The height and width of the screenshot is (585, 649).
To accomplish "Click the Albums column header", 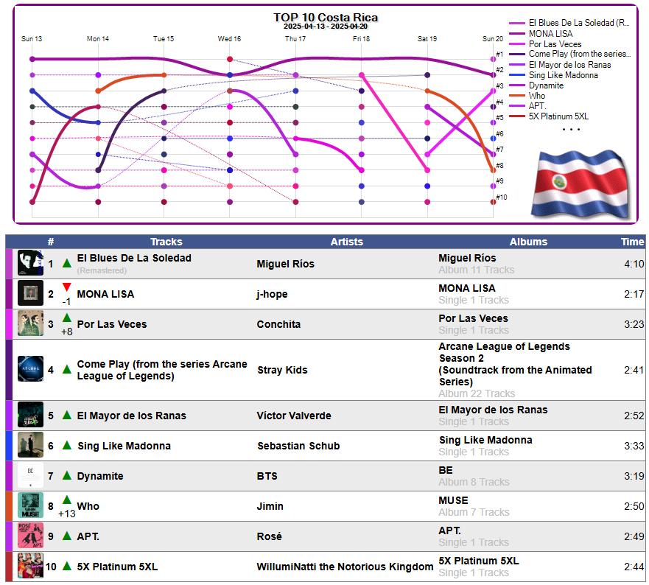I will (x=528, y=242).
